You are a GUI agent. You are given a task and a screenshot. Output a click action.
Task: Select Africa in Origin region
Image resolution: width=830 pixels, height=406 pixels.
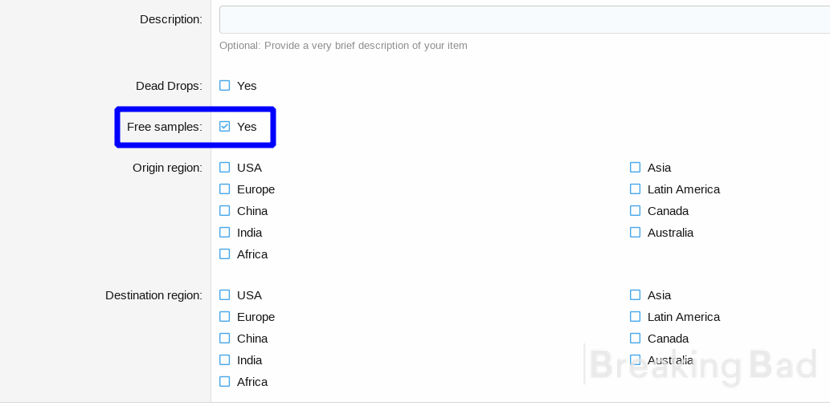[x=225, y=254]
